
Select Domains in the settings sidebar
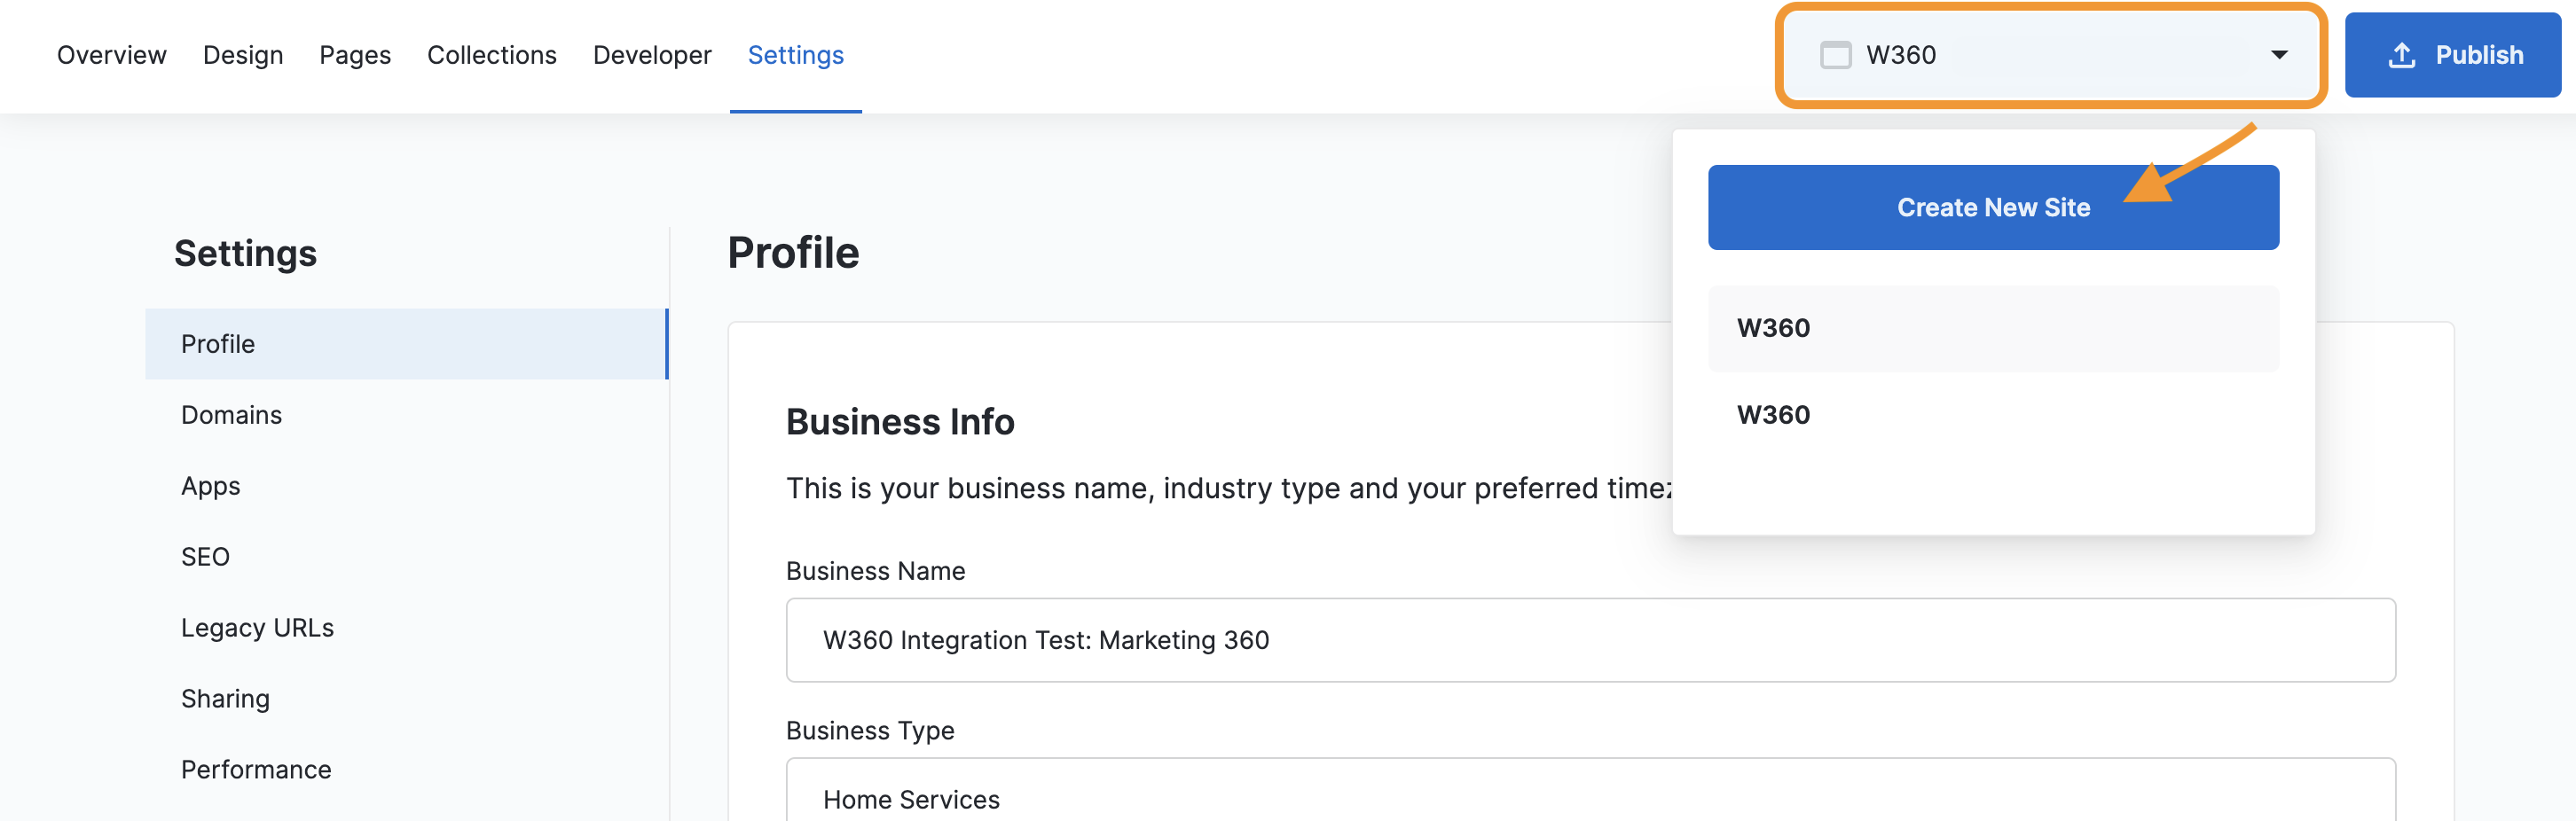[231, 415]
